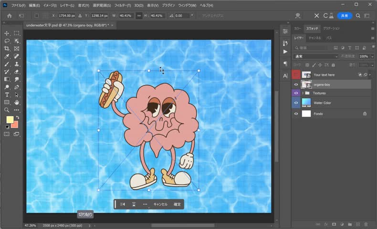377x229 pixels.
Task: Switch to the チャンネル tab
Action: tap(314, 38)
